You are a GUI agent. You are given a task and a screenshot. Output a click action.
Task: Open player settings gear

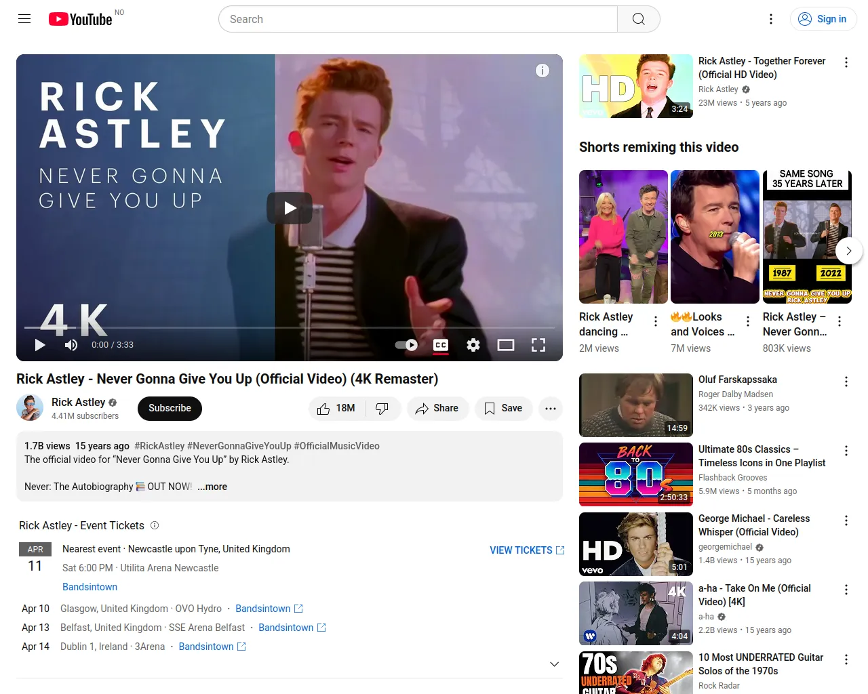point(473,345)
